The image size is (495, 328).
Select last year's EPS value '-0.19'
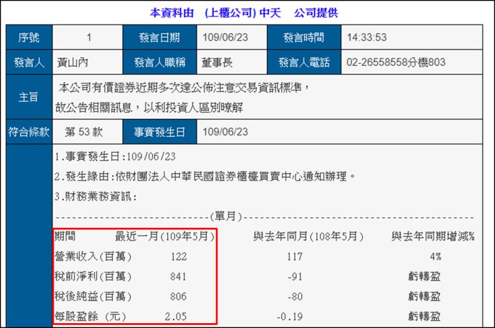[x=290, y=317]
